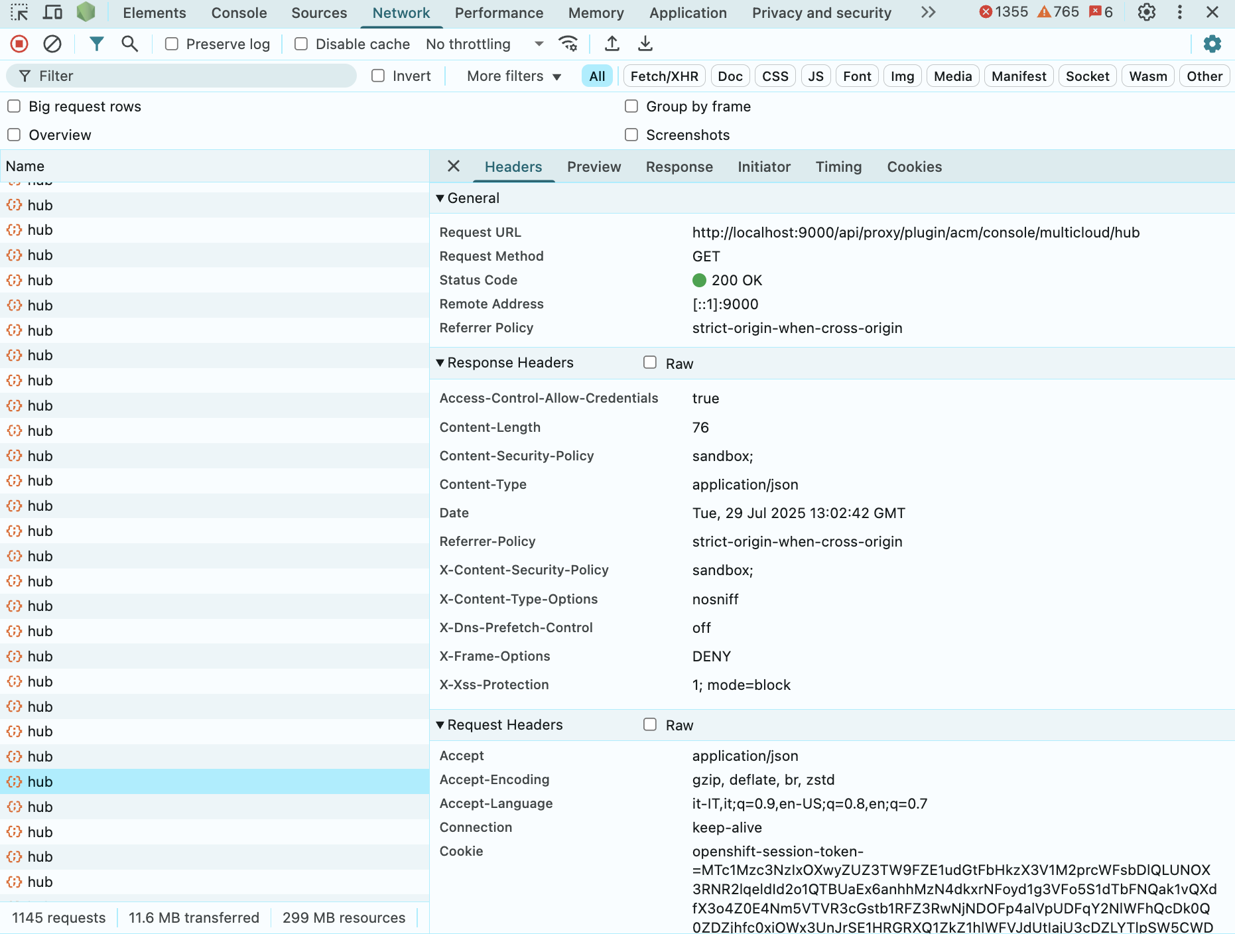Screen dimensions: 1235x934
Task: Select the inspect element picker icon
Action: point(19,13)
